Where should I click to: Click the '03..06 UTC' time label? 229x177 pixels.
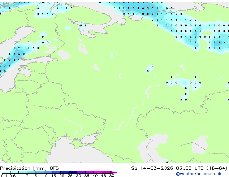190,168
